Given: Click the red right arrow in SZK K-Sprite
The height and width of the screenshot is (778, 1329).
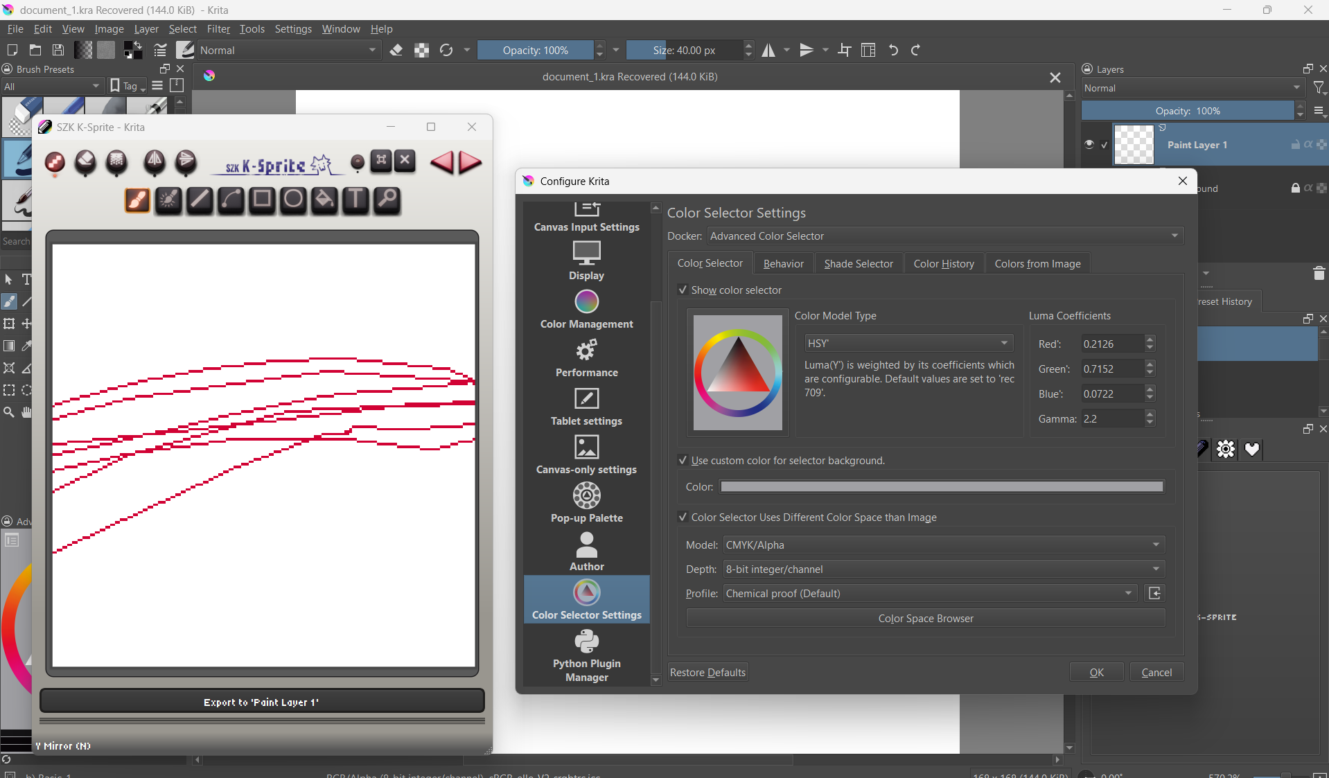Looking at the screenshot, I should click(470, 162).
